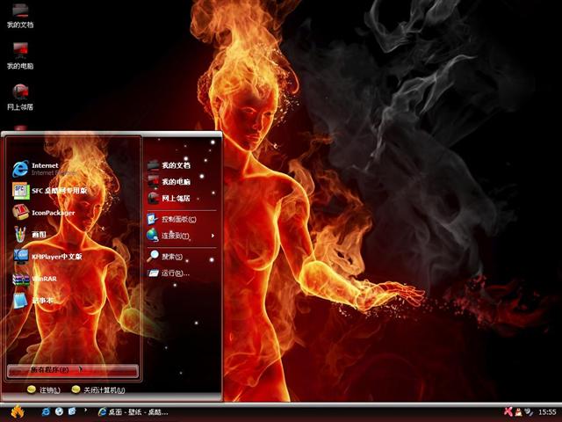Launch Internet Explorer from Start menu
562x422 pixels.
(x=45, y=169)
